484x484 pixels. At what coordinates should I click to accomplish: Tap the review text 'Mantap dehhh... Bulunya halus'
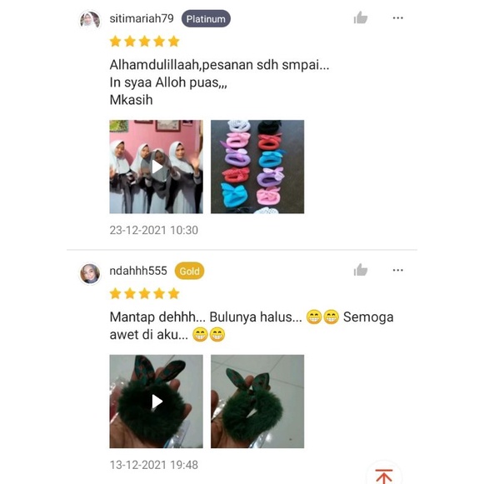(206, 317)
